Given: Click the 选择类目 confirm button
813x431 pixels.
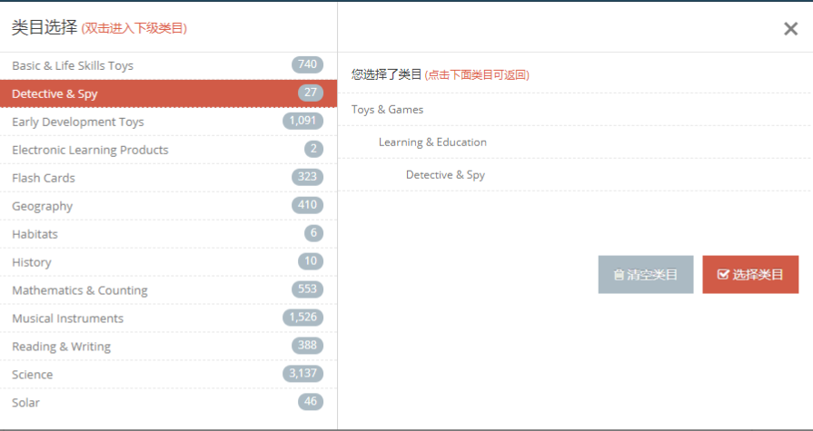Looking at the screenshot, I should coord(750,275).
